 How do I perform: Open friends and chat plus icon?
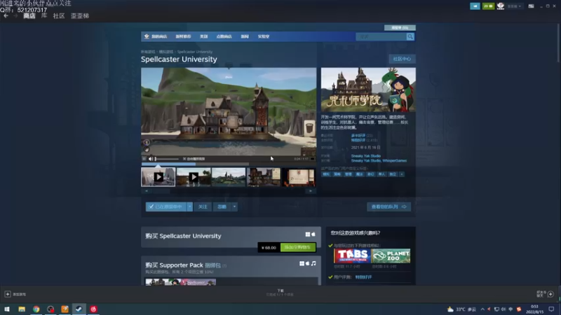[x=550, y=294]
